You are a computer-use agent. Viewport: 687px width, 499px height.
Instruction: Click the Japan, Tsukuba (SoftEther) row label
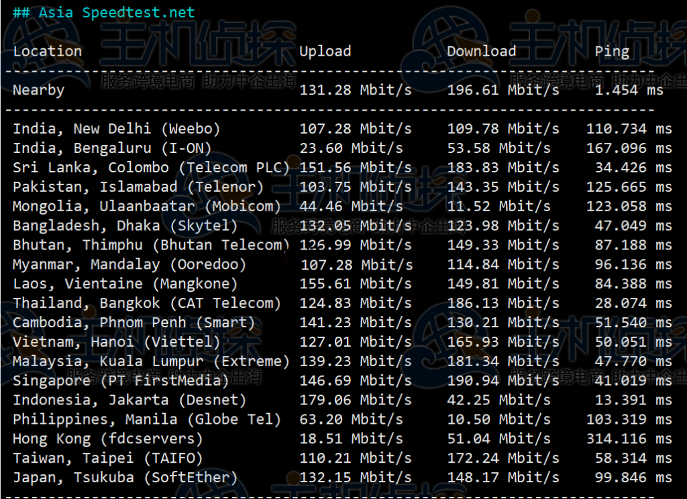pos(125,478)
